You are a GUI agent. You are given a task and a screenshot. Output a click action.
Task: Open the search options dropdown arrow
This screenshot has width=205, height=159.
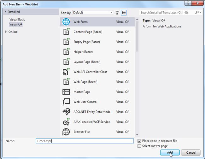[201, 13]
